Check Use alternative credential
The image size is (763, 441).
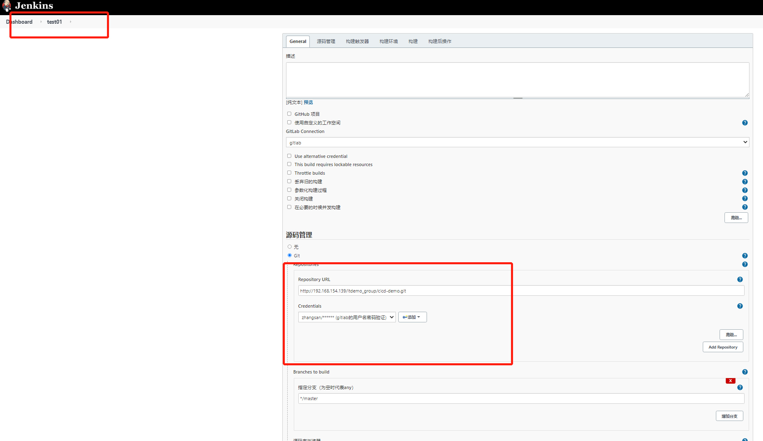click(289, 156)
